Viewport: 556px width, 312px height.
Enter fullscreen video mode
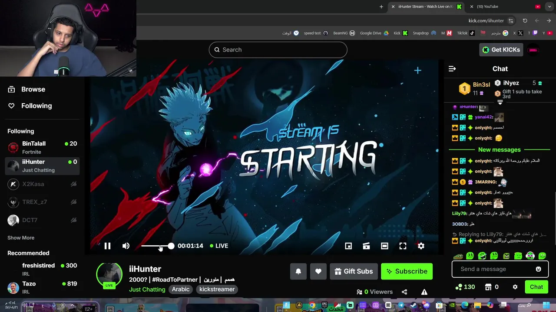pos(403,246)
